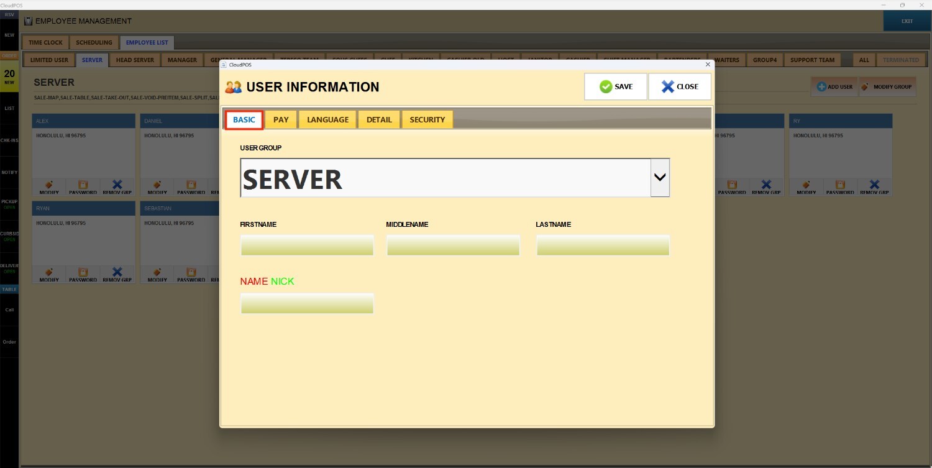
Task: Click the Order sidebar item
Action: [9, 342]
